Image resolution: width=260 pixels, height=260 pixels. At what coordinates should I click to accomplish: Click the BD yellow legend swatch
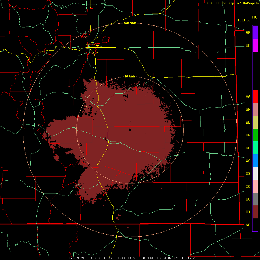(255, 122)
